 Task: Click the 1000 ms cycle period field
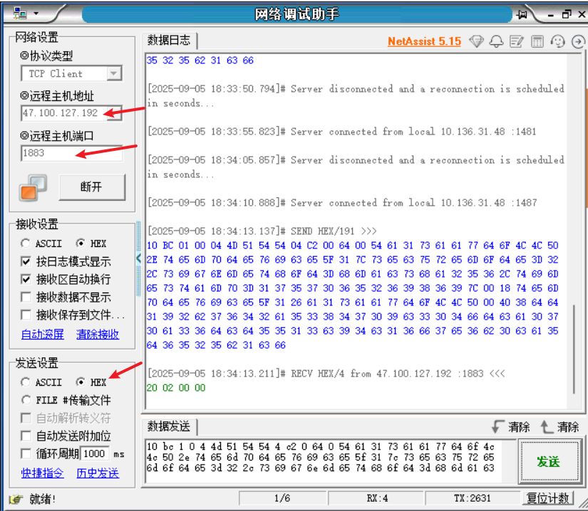click(96, 454)
